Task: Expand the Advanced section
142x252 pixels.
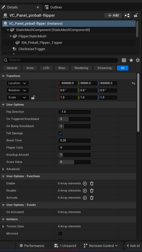Action: [x=3, y=169]
